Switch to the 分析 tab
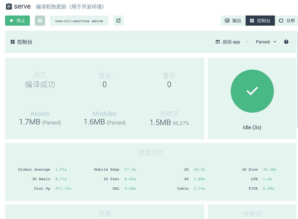This screenshot has height=219, width=298. pyautogui.click(x=286, y=20)
